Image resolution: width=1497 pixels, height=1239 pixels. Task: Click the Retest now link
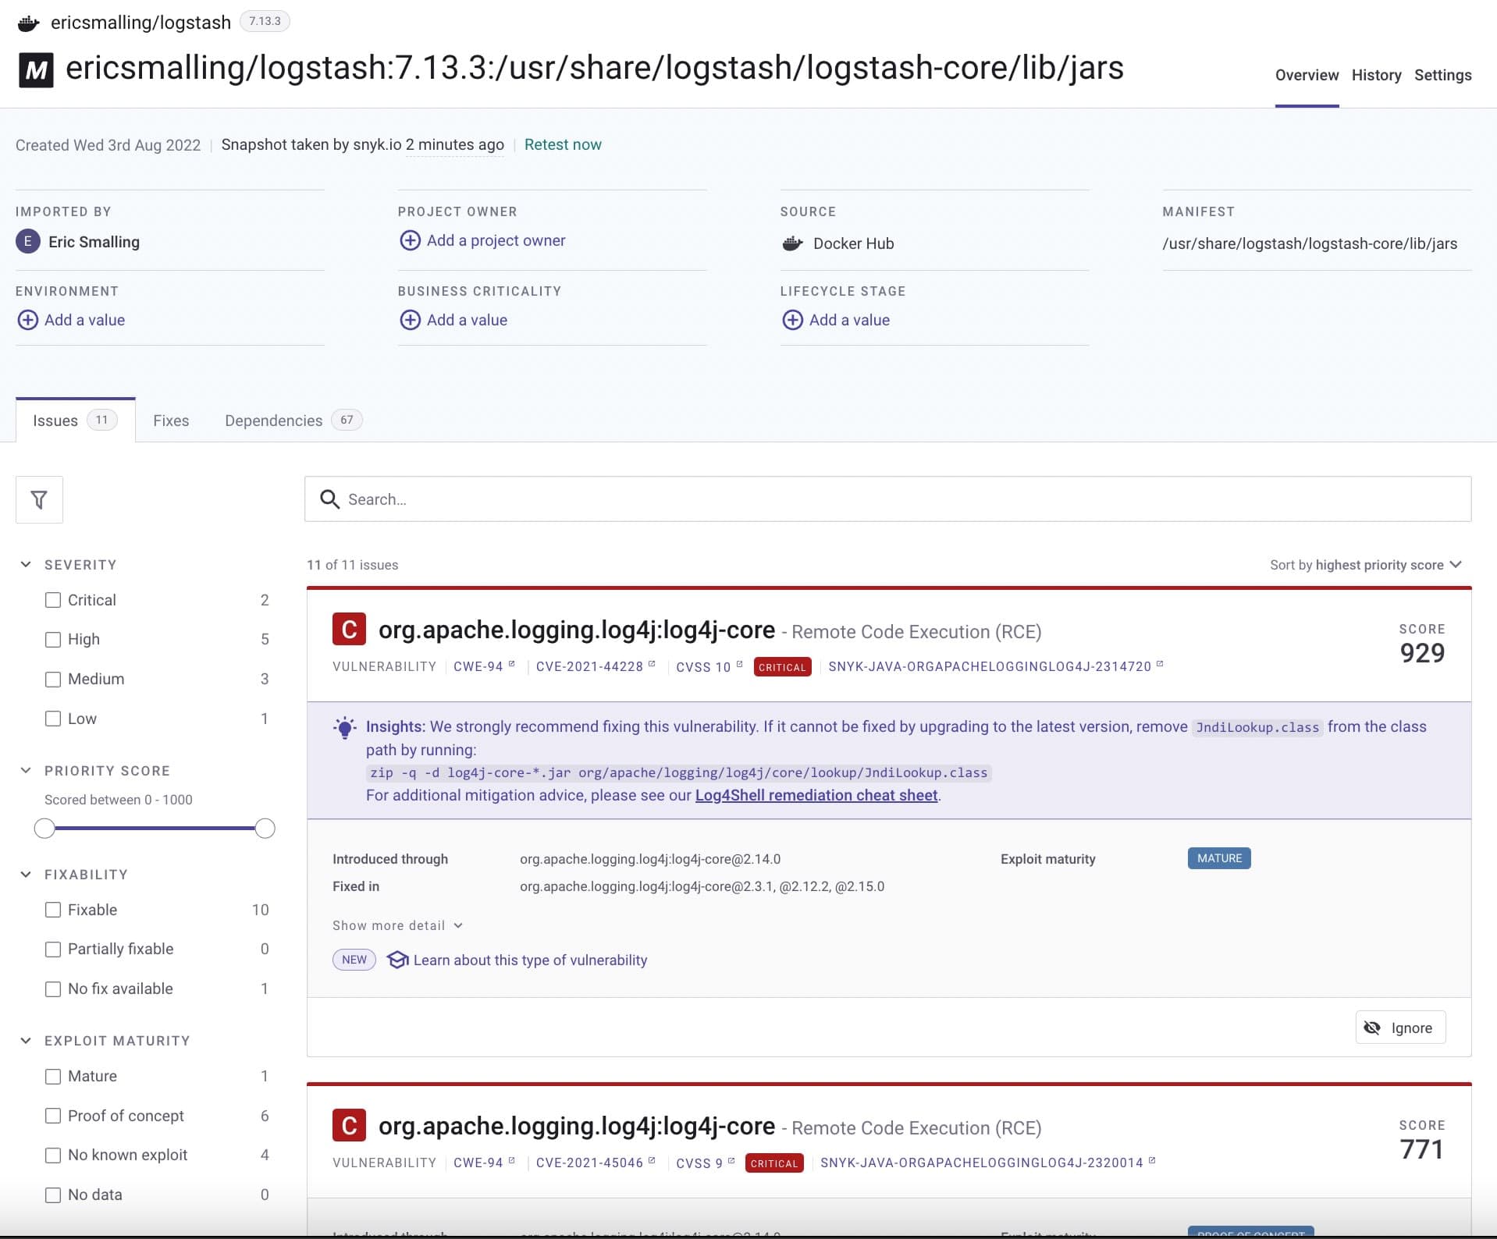(x=563, y=144)
